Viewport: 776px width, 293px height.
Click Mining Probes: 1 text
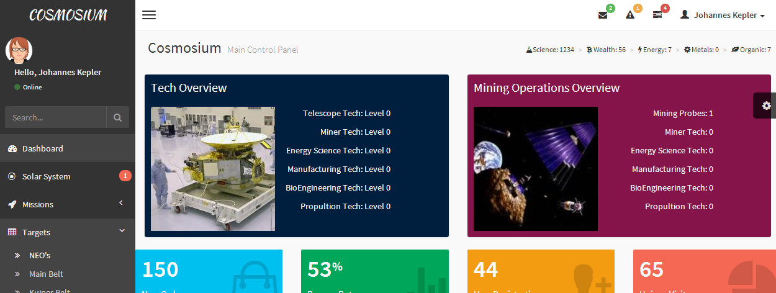tap(683, 114)
